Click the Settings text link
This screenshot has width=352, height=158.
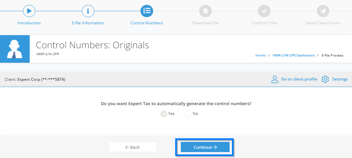pyautogui.click(x=340, y=79)
